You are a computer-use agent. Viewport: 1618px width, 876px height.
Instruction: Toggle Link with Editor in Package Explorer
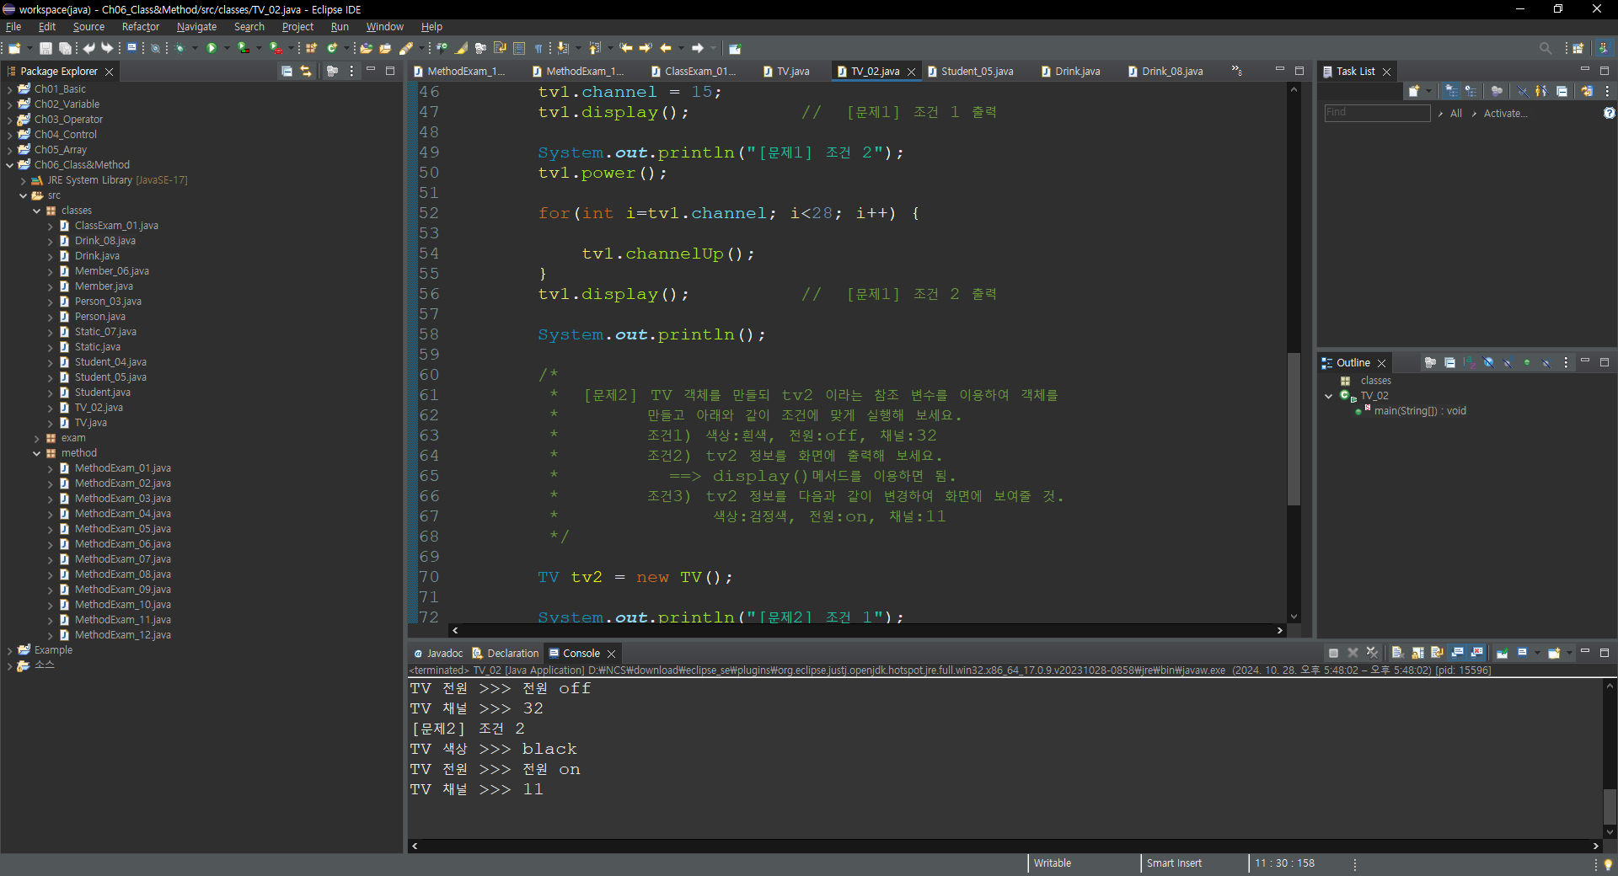(306, 72)
